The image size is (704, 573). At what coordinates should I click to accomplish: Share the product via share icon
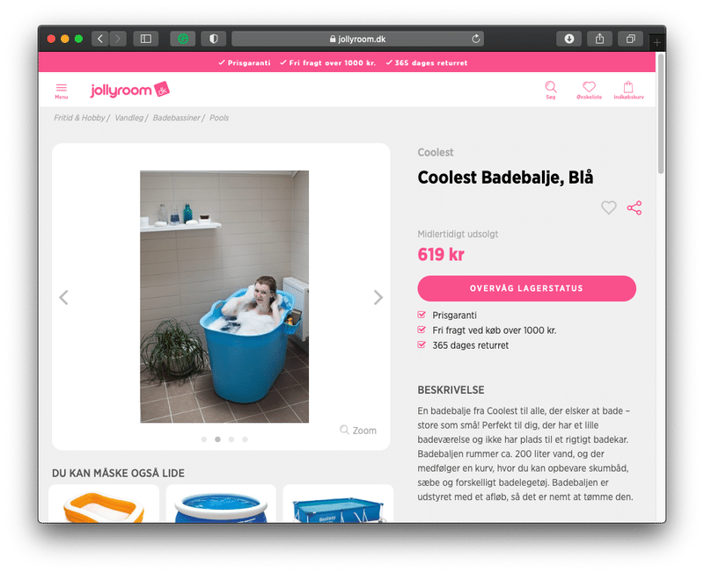point(634,207)
